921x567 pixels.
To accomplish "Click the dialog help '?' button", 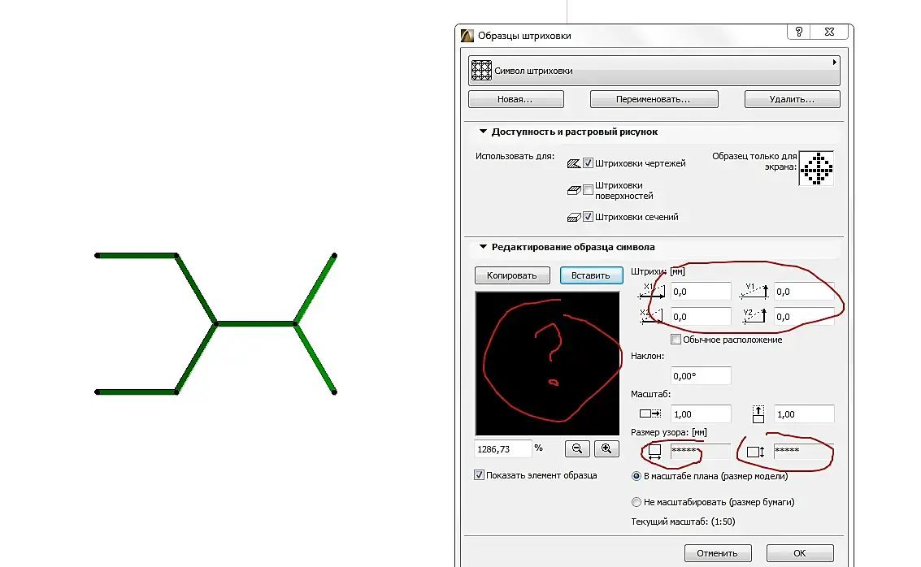I will (799, 32).
